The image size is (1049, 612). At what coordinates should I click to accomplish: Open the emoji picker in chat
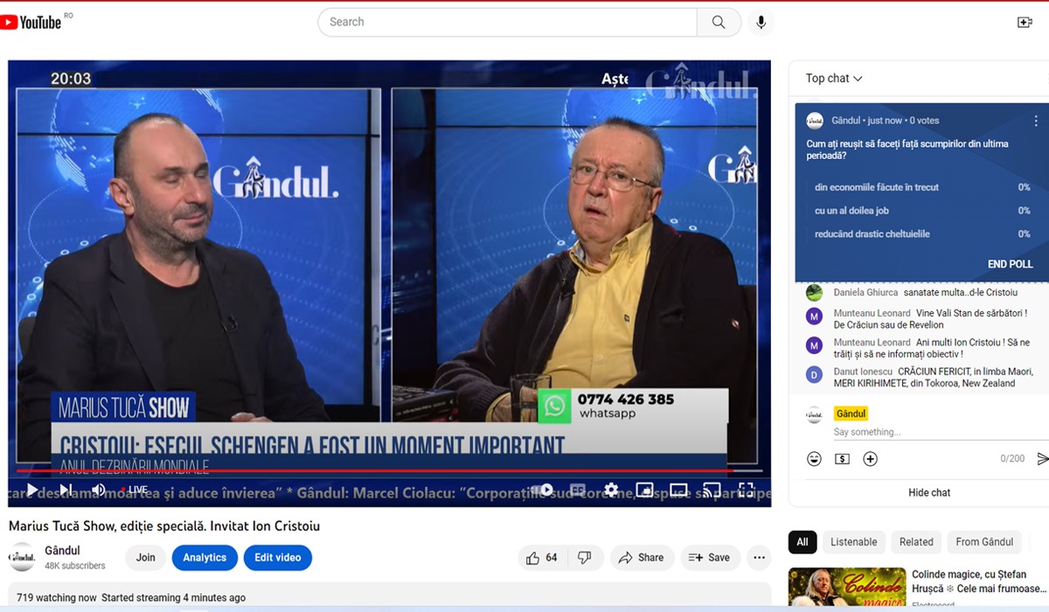[x=814, y=459]
